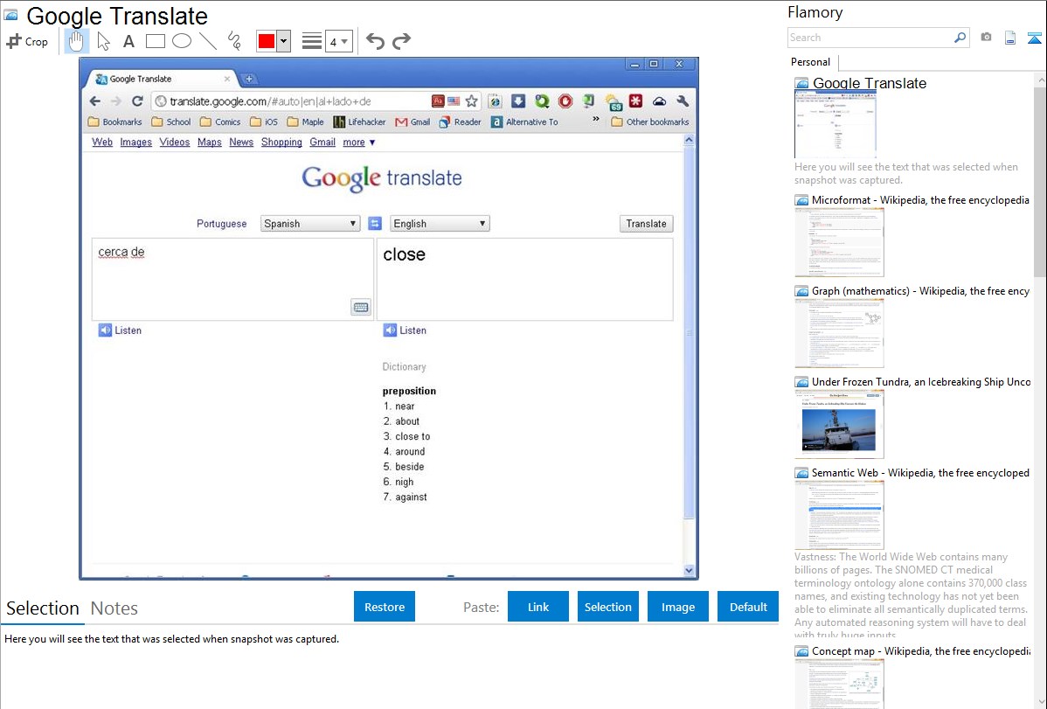Focus the Flamory search field

(x=870, y=38)
